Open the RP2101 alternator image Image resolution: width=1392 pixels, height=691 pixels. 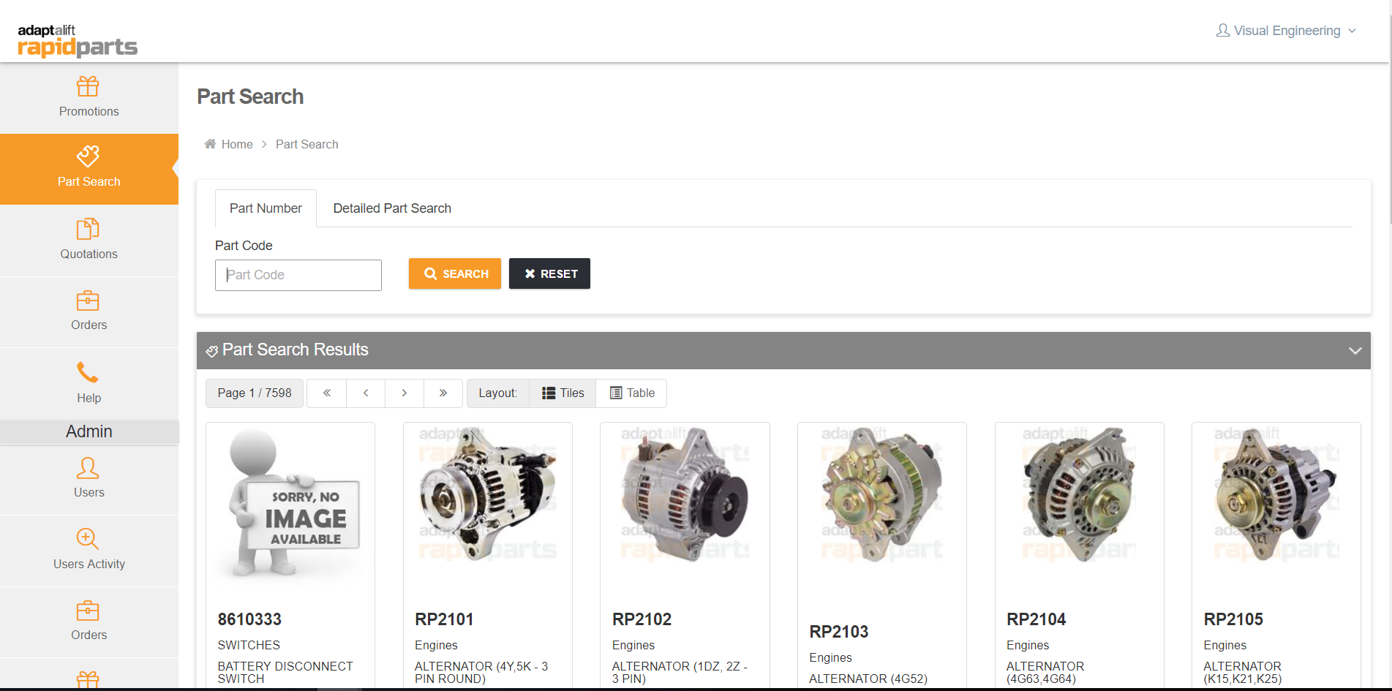(x=488, y=494)
